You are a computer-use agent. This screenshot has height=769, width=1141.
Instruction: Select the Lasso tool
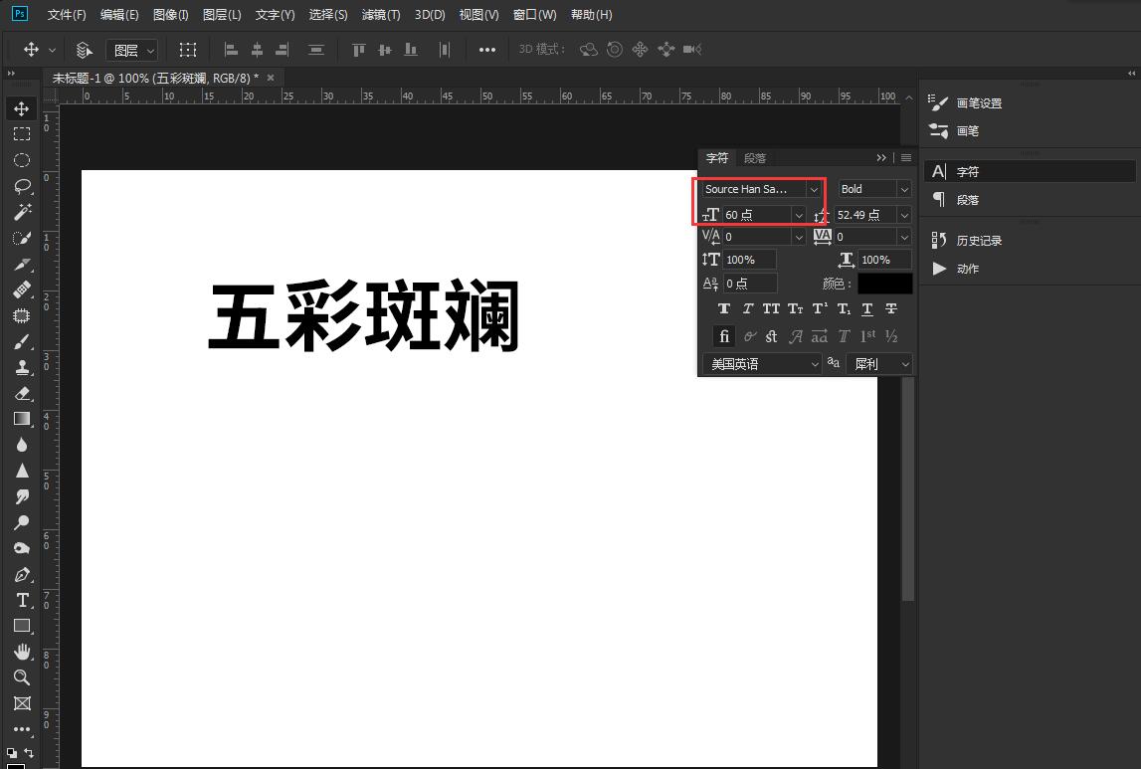22,185
